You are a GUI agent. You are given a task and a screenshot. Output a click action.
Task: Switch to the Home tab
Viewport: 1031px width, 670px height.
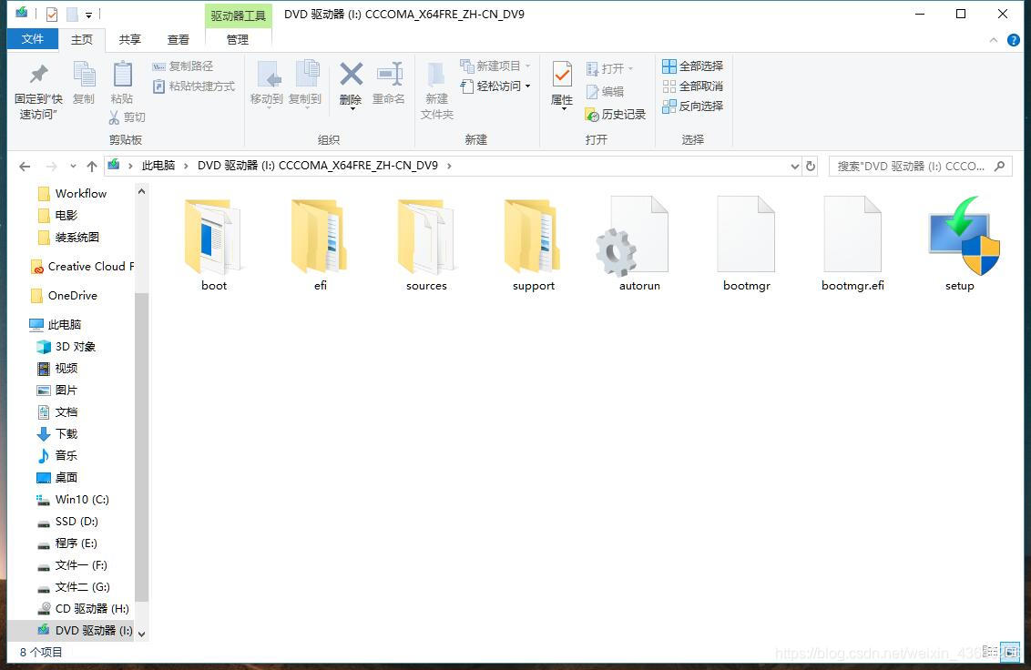point(82,39)
